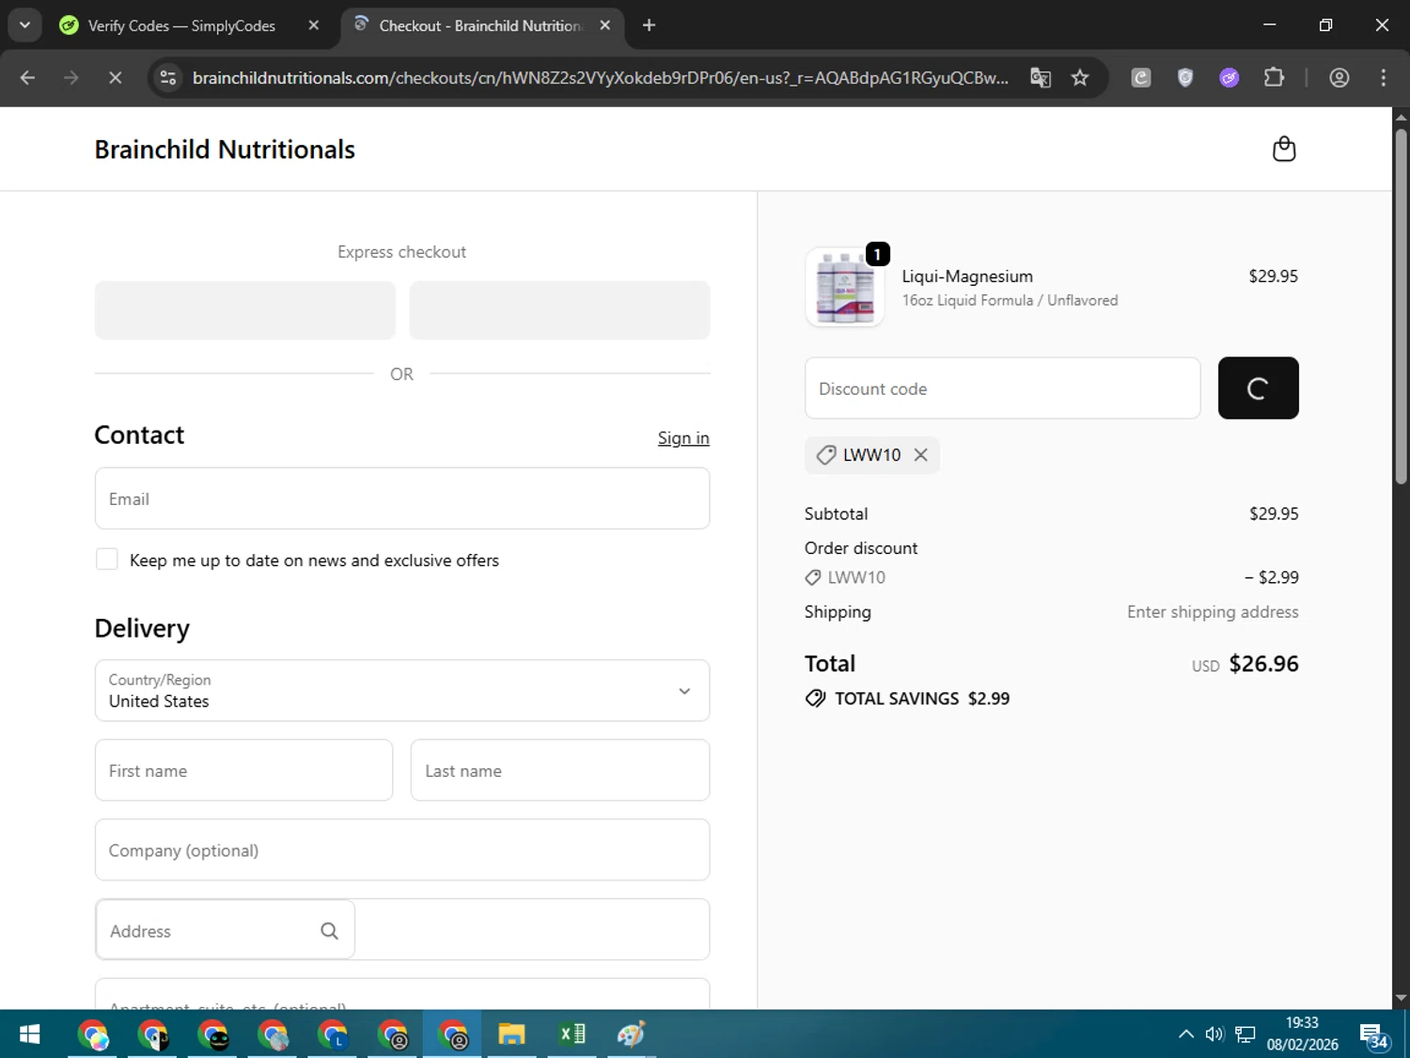Open the volume control in tray
Image resolution: width=1410 pixels, height=1058 pixels.
(x=1214, y=1034)
